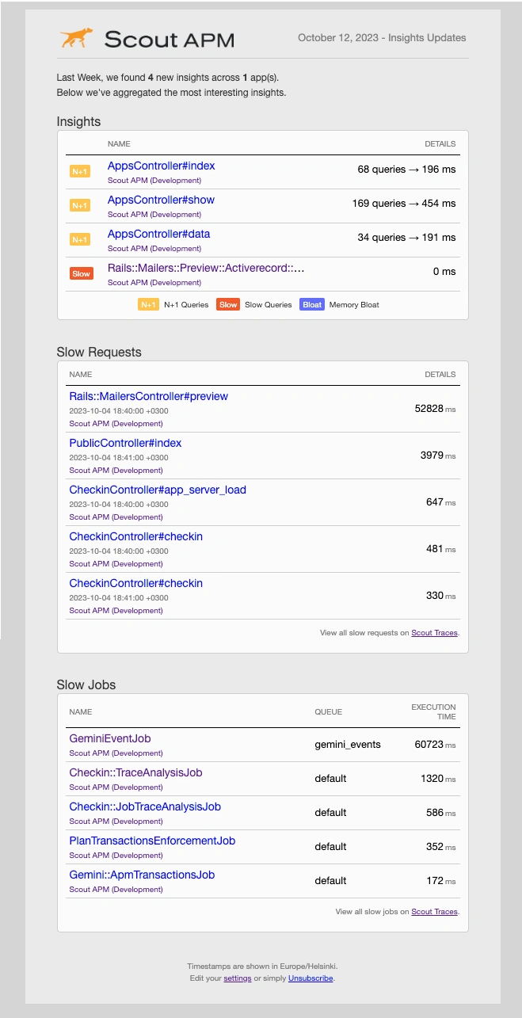The height and width of the screenshot is (1018, 522).
Task: Click Scout APM (Development) under Checkin::TraceAnalysisJob
Action: tap(116, 787)
